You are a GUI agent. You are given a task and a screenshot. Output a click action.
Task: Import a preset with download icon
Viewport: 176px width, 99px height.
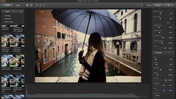[16, 11]
